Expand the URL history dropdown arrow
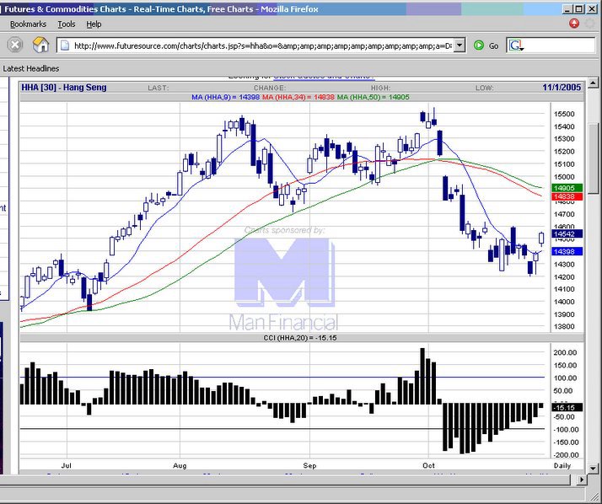This screenshot has width=602, height=504. pos(460,46)
